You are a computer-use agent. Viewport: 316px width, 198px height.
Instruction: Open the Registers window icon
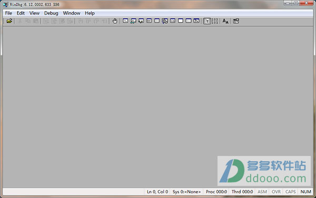pos(149,21)
